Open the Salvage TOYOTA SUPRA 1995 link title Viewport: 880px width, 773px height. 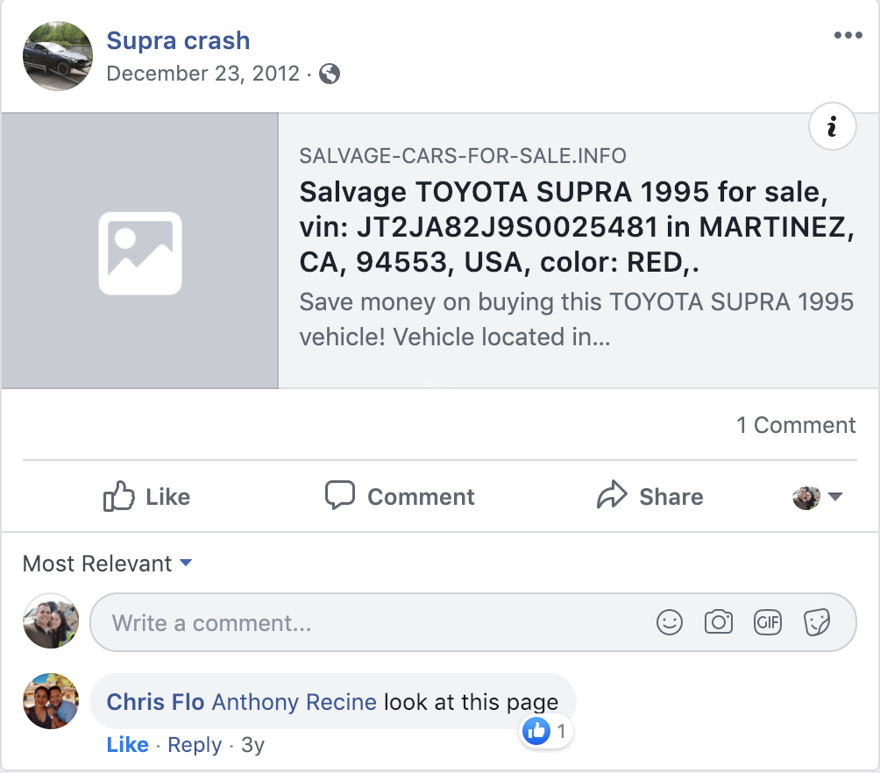point(577,227)
